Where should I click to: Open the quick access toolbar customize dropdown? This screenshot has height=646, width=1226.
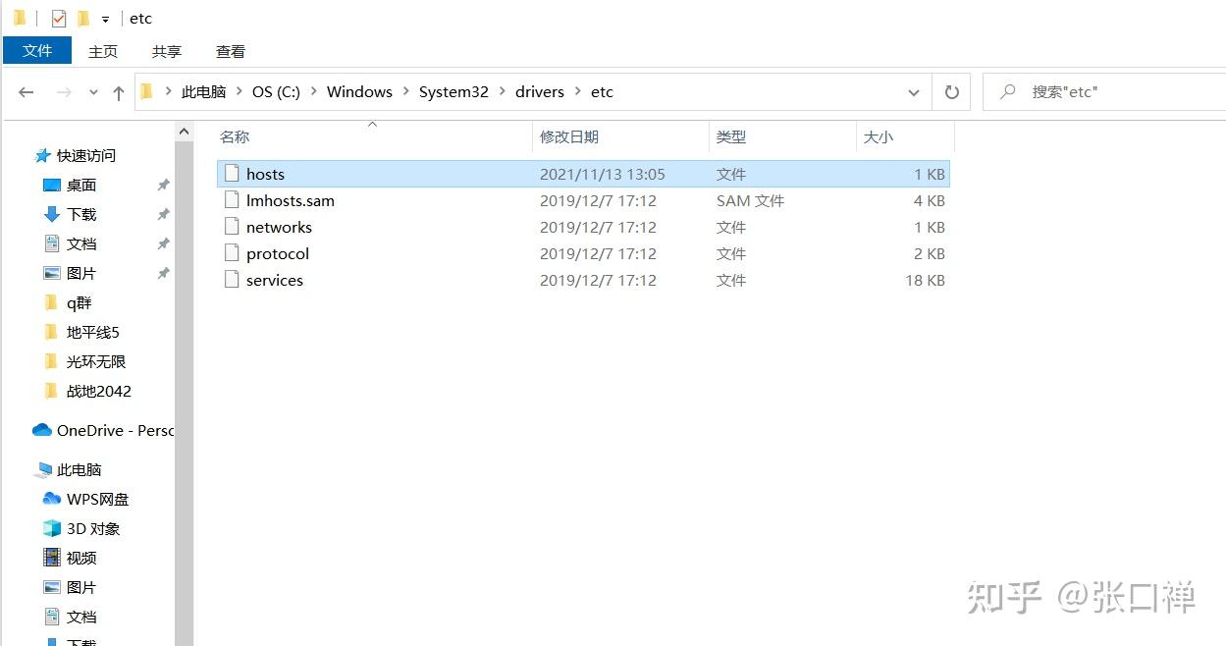[105, 19]
